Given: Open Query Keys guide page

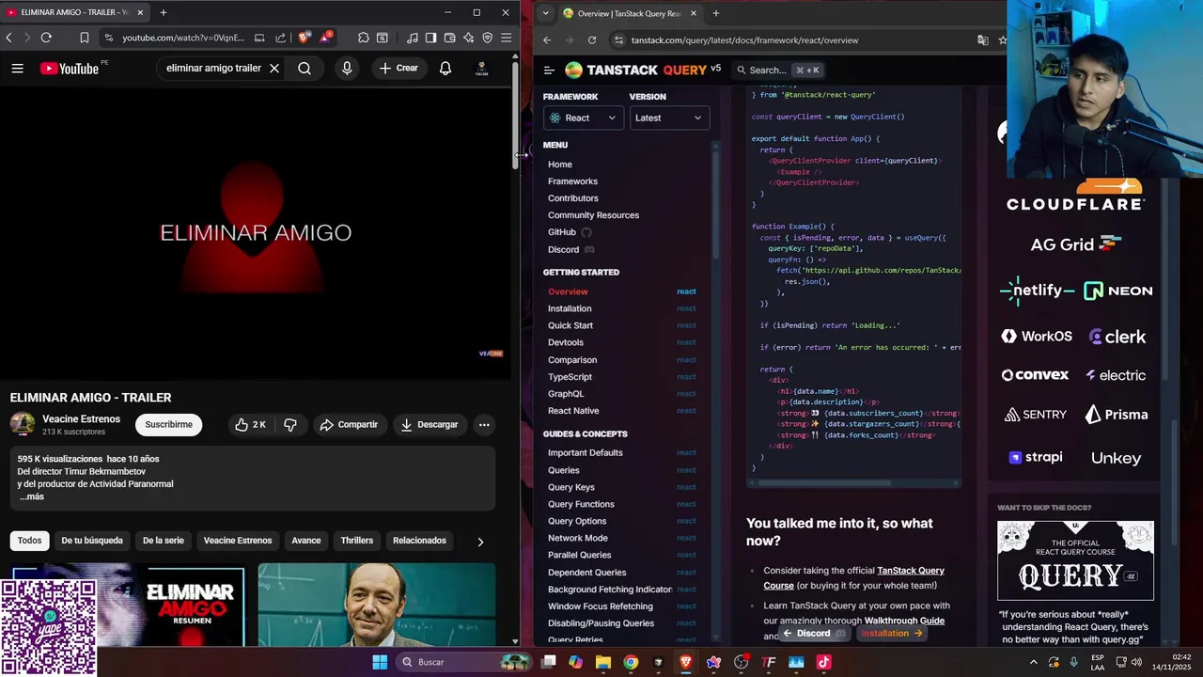Looking at the screenshot, I should pos(571,487).
